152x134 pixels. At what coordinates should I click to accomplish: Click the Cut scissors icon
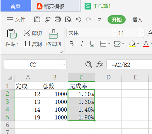coord(27,33)
